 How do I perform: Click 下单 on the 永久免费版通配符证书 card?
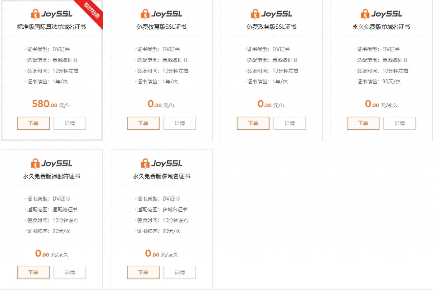tap(33, 272)
